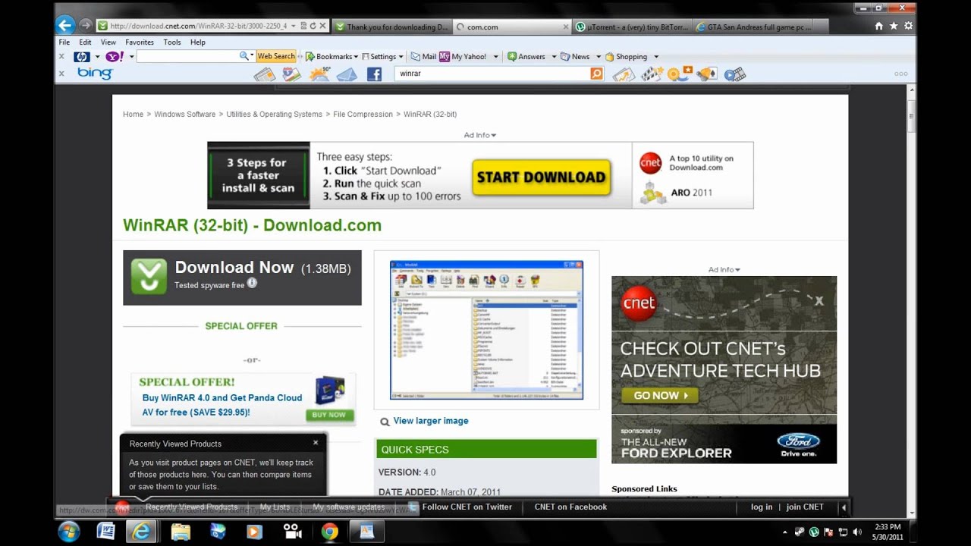Click the WinRAR screenshot thumbnail
This screenshot has height=546, width=971.
(486, 330)
